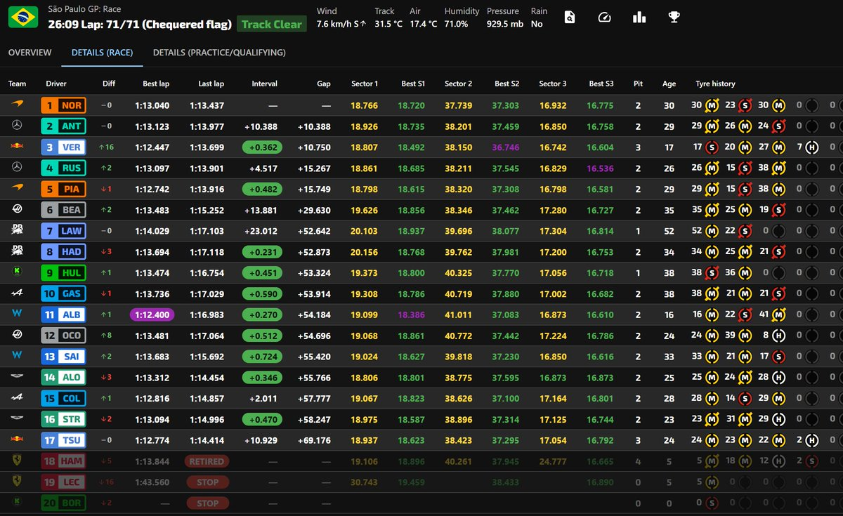This screenshot has height=516, width=843.
Task: Sort by the Best lap column header
Action: [x=155, y=84]
